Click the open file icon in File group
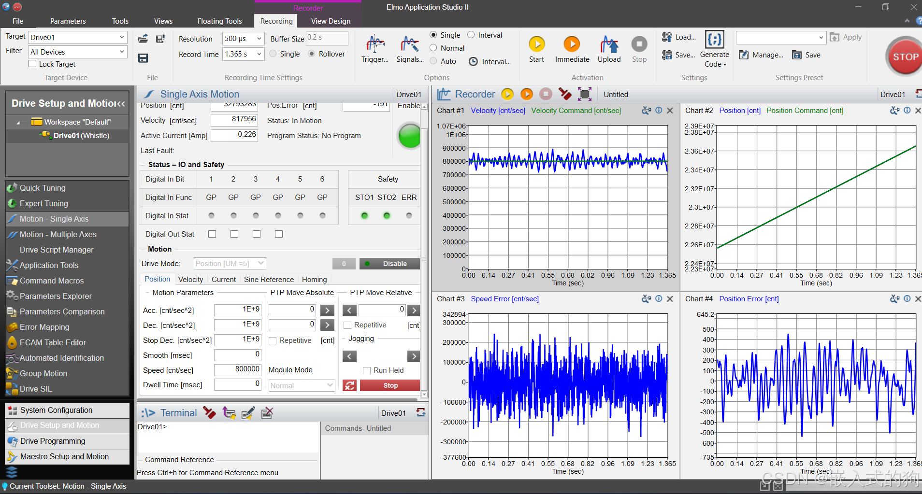The height and width of the screenshot is (494, 922). [x=143, y=39]
